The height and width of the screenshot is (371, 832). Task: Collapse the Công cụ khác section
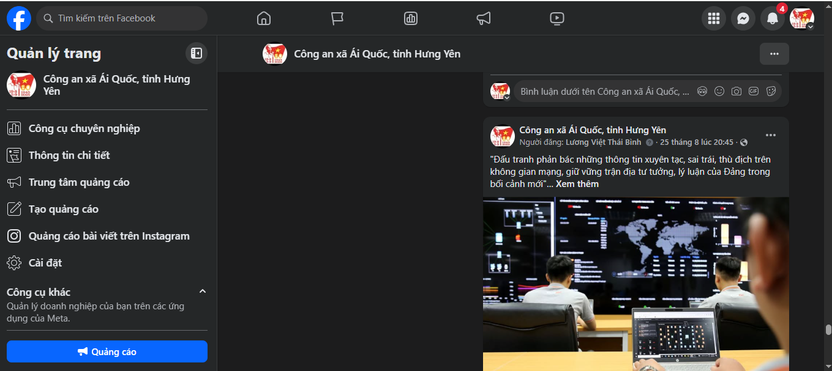tap(203, 292)
